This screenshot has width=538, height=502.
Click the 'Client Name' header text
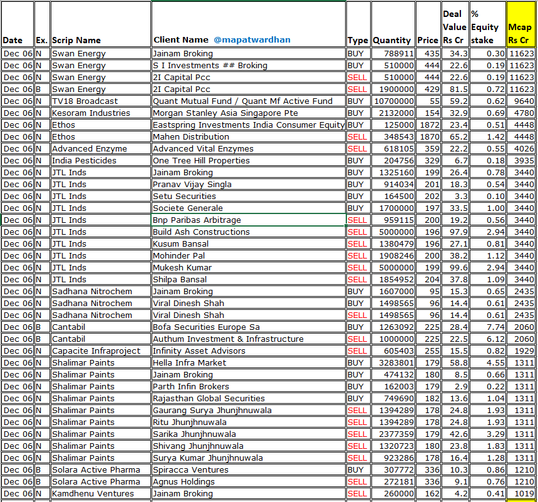pos(181,40)
